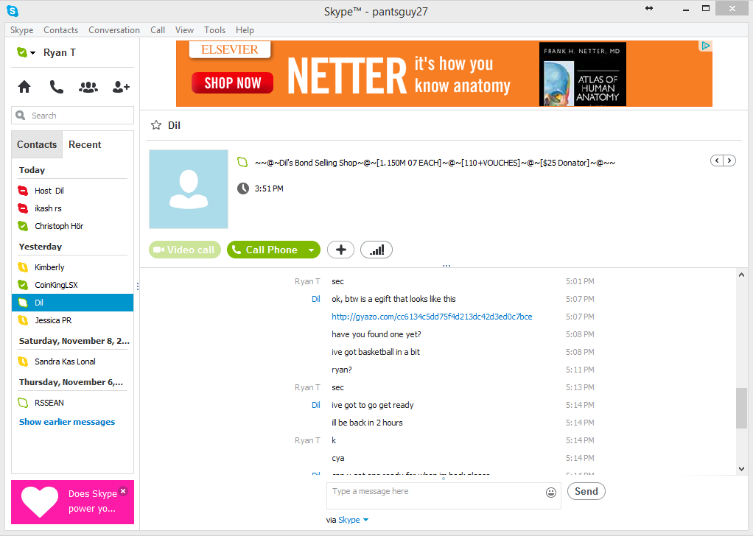Open the Contacts menu in menu bar
The height and width of the screenshot is (536, 753).
pyautogui.click(x=60, y=29)
